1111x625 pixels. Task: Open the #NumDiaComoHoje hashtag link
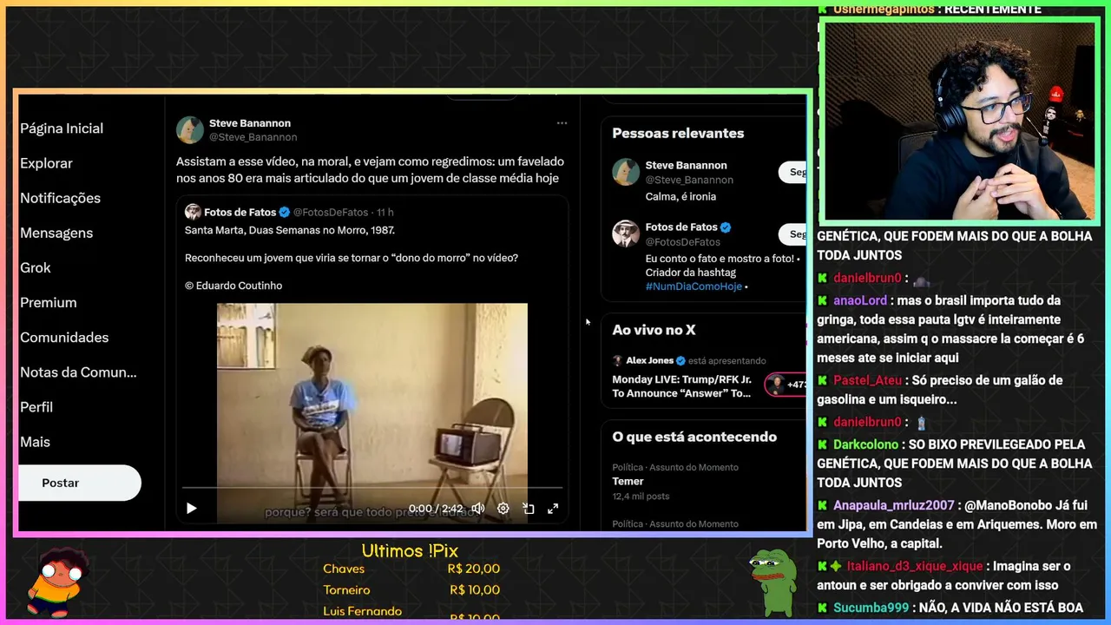coord(694,286)
